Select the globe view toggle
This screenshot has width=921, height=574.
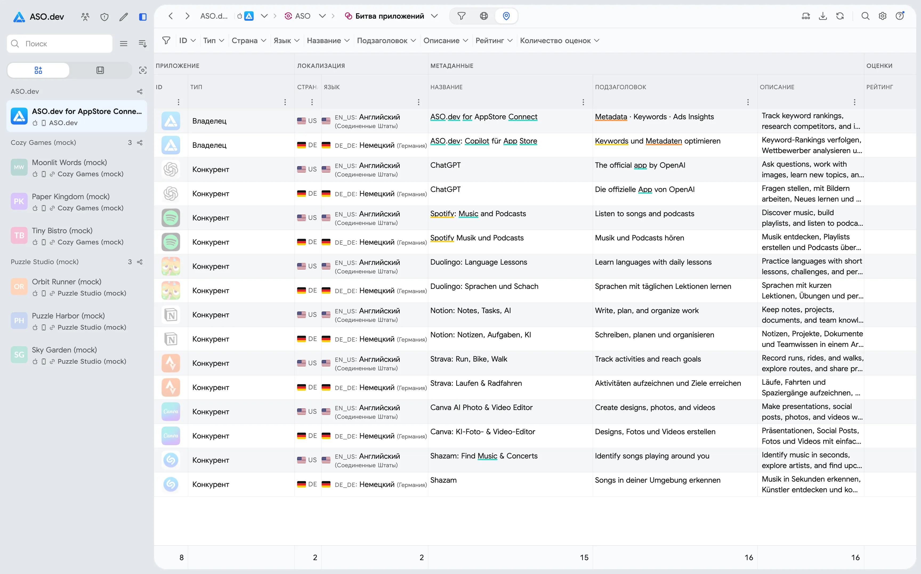484,16
